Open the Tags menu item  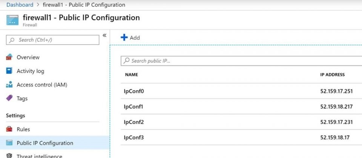point(22,99)
